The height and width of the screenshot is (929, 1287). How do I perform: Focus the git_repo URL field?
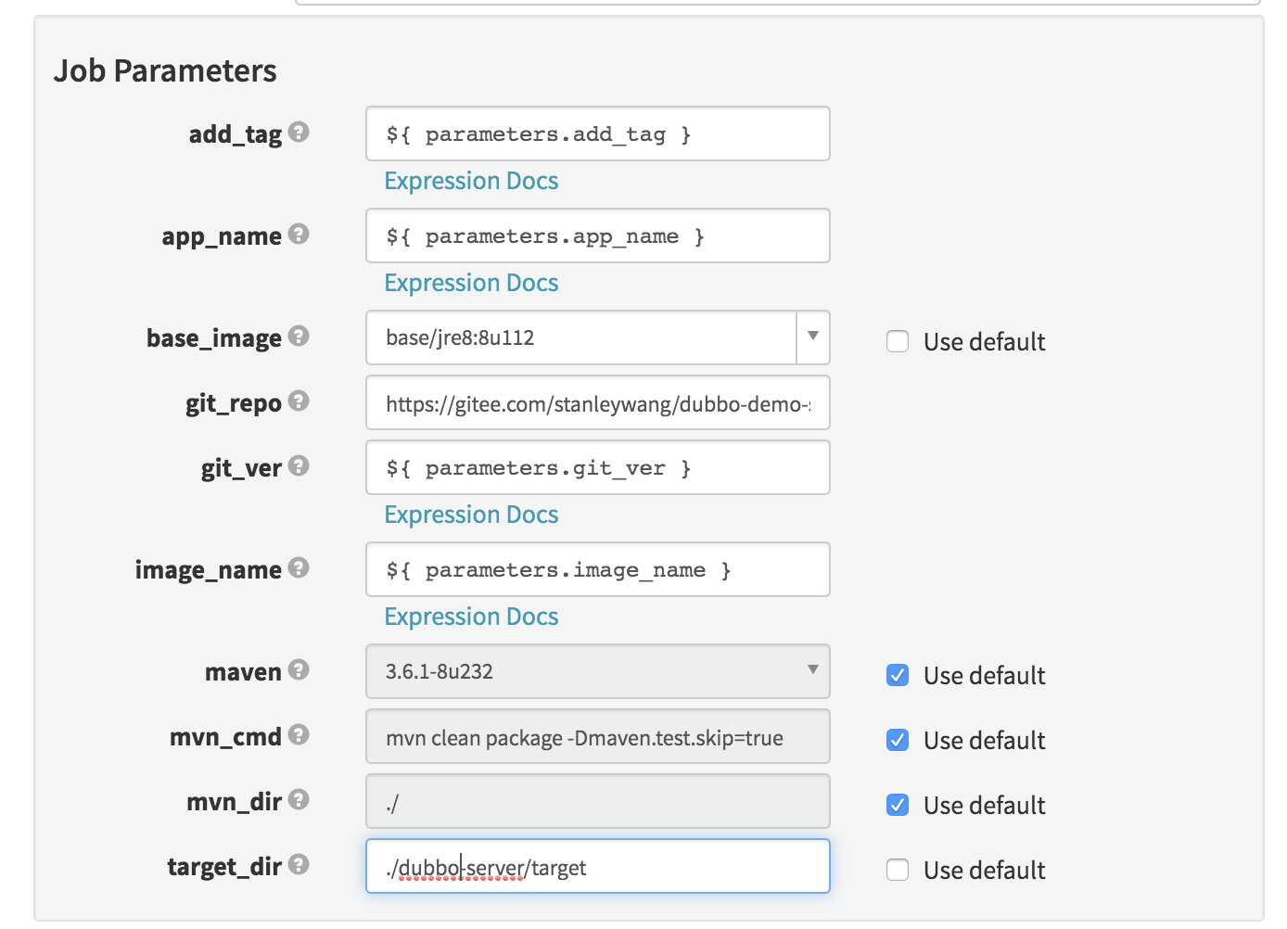(598, 402)
